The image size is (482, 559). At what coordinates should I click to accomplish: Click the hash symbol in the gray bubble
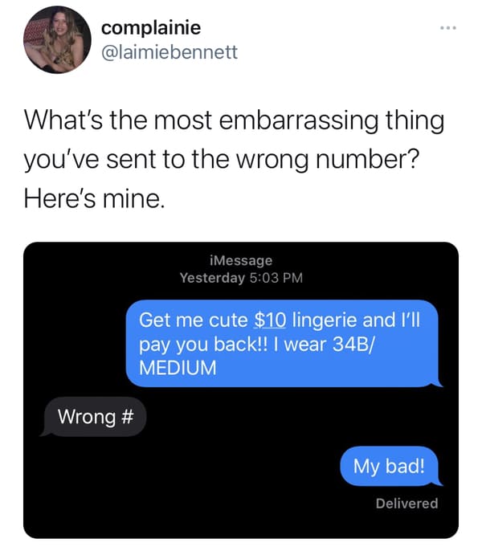[x=127, y=416]
